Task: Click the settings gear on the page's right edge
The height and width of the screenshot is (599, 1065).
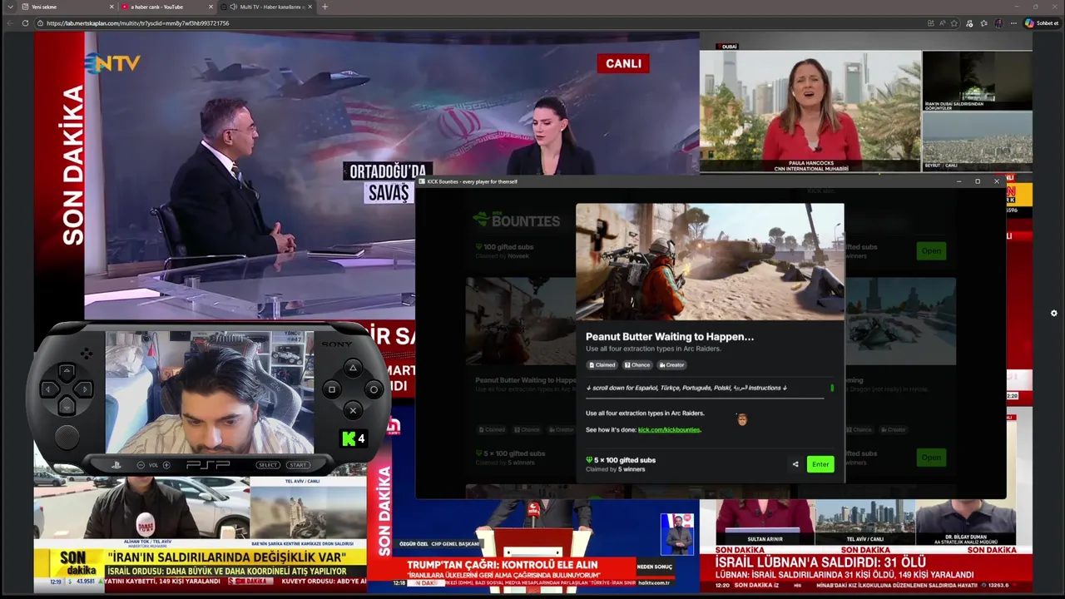Action: pos(1053,313)
